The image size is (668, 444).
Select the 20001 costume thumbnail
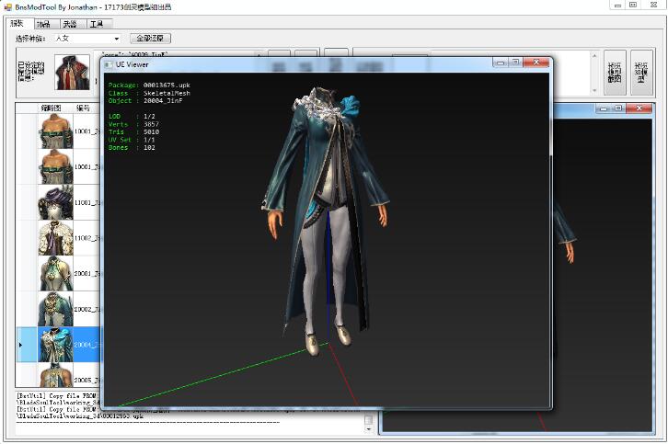55,273
